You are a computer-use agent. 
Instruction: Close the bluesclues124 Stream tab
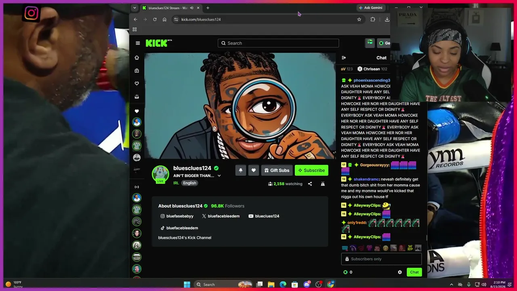(x=198, y=8)
